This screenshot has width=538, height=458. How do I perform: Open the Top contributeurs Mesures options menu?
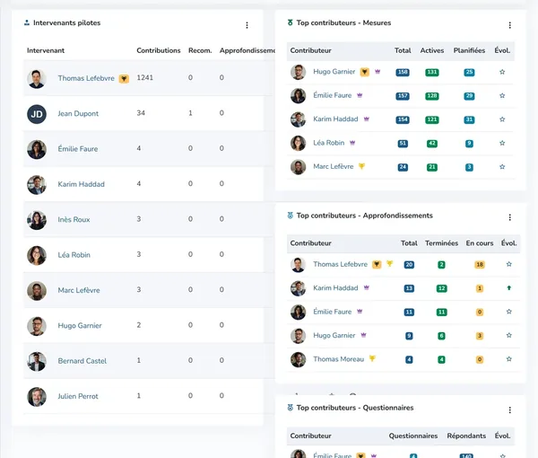[509, 25]
